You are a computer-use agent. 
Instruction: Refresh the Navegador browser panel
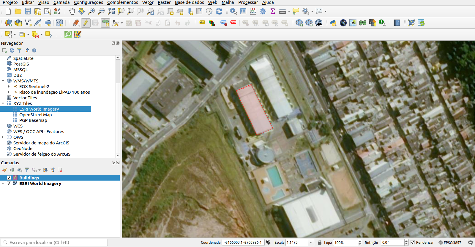pos(12,50)
